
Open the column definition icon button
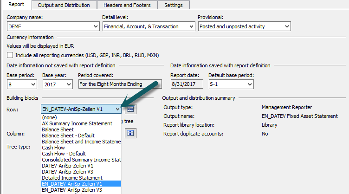click(x=130, y=133)
